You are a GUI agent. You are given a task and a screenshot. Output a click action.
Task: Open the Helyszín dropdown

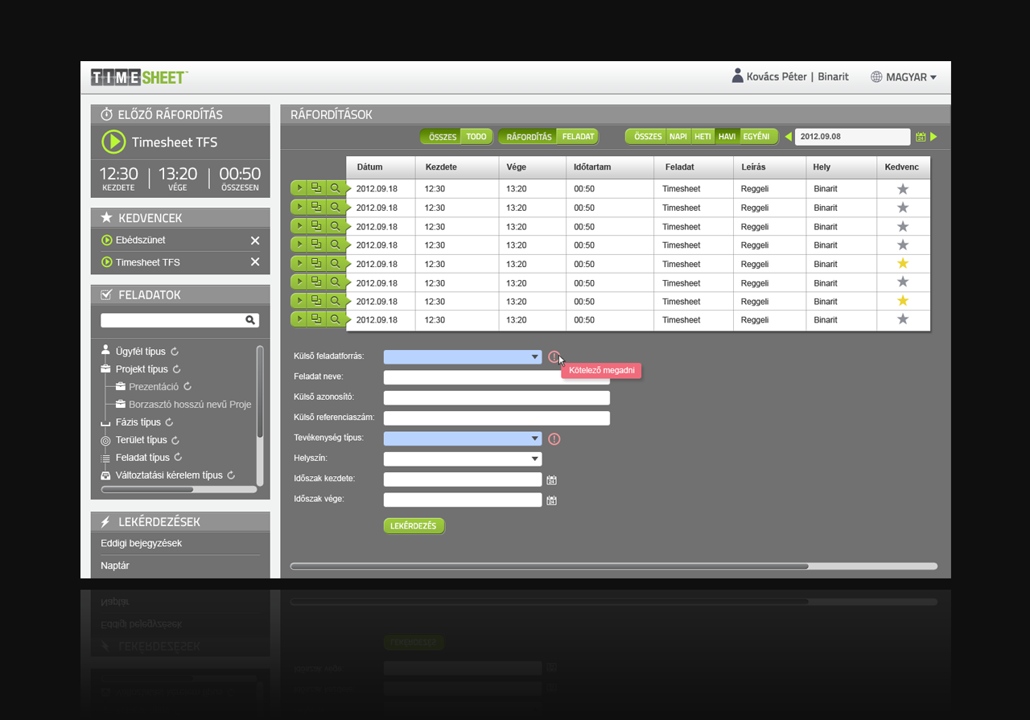coord(463,459)
